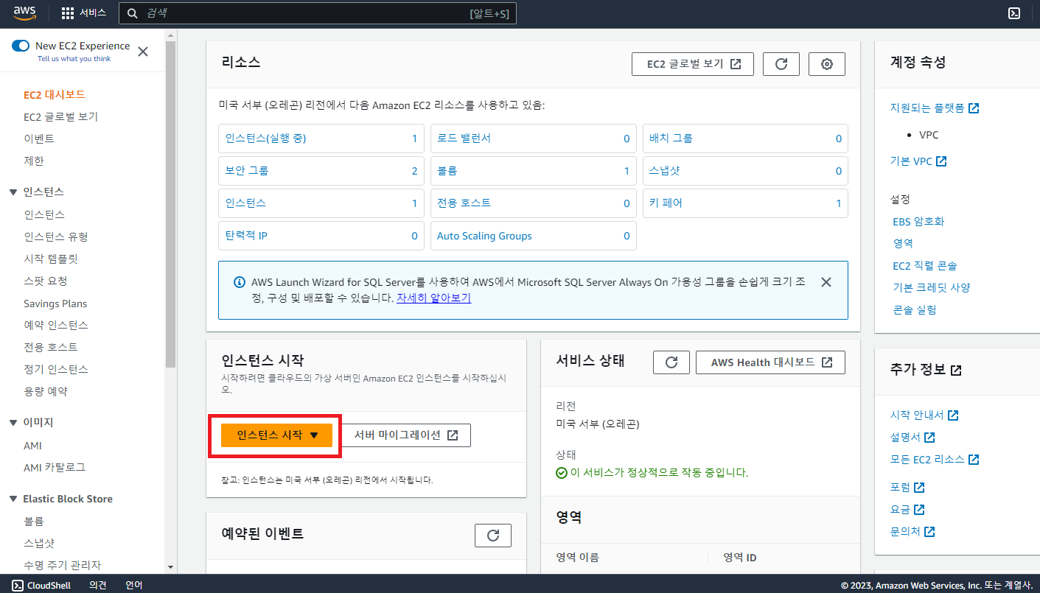Open 인스턴스(실행 중) resource tile

point(321,138)
